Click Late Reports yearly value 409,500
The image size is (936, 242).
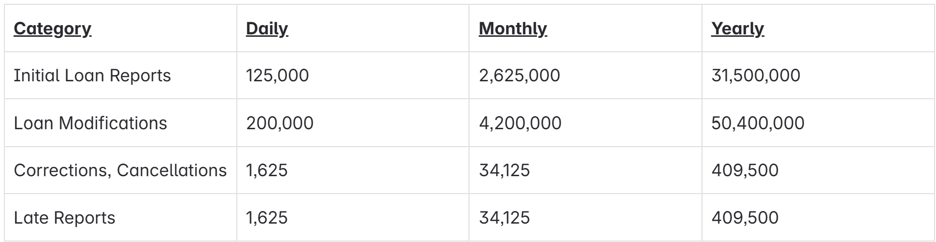click(x=745, y=218)
